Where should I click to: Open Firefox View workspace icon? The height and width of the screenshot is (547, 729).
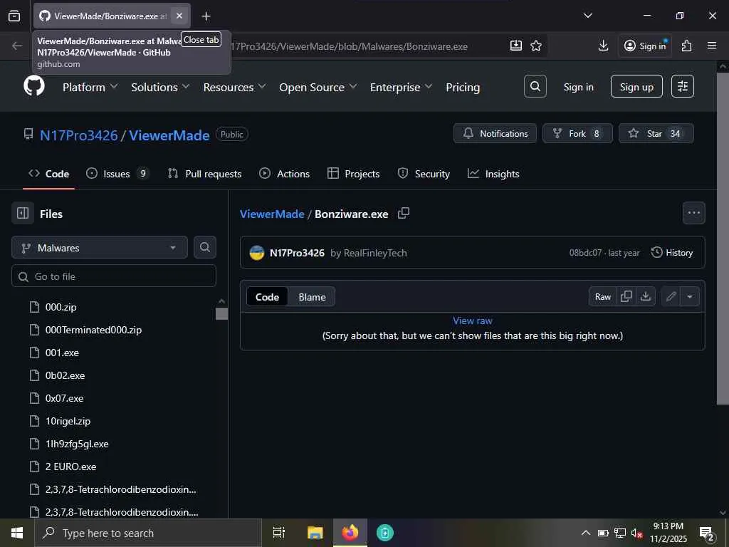tap(14, 16)
